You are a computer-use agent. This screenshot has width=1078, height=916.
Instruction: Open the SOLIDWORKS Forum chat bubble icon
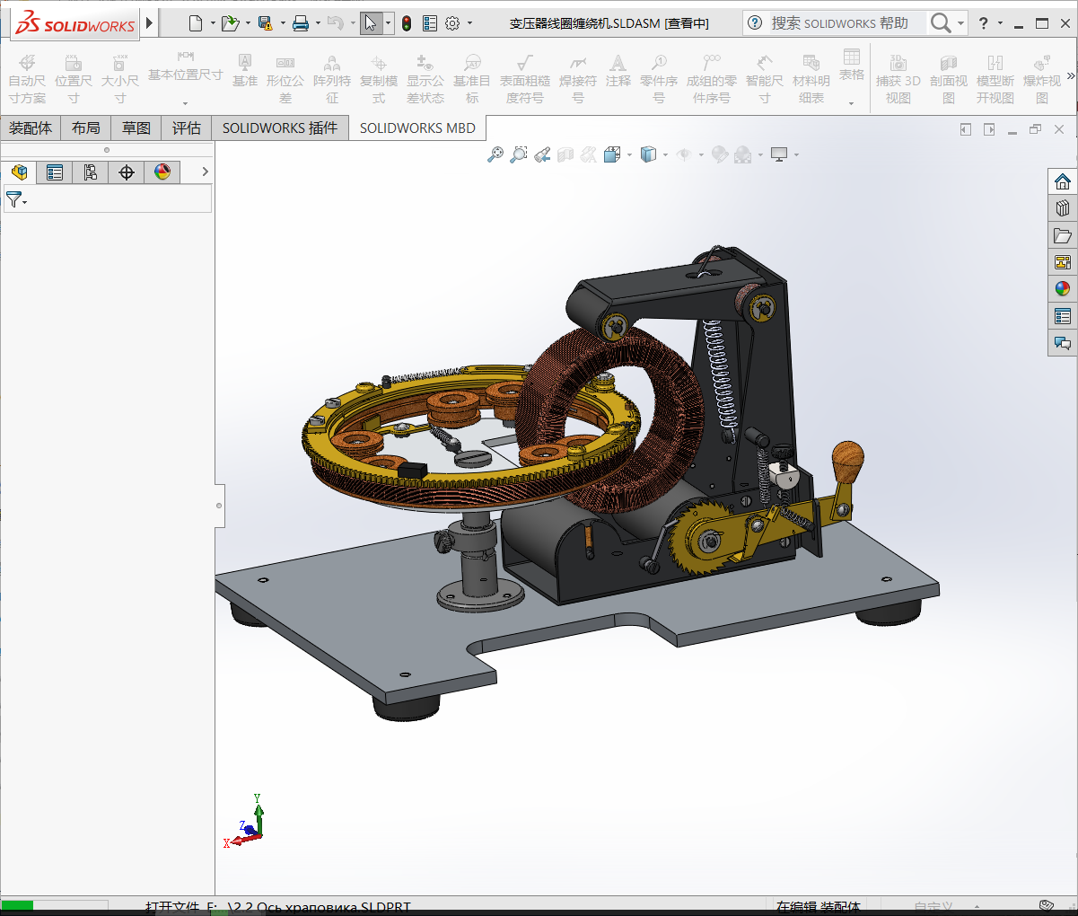[1063, 343]
